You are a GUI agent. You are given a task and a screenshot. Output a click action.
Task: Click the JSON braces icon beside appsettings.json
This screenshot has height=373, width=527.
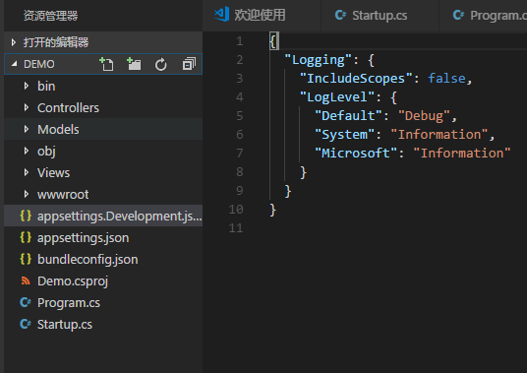[26, 237]
